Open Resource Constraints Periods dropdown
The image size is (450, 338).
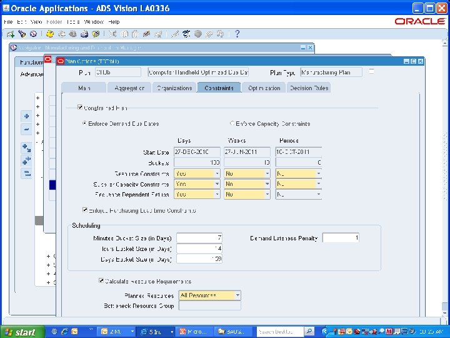click(319, 173)
